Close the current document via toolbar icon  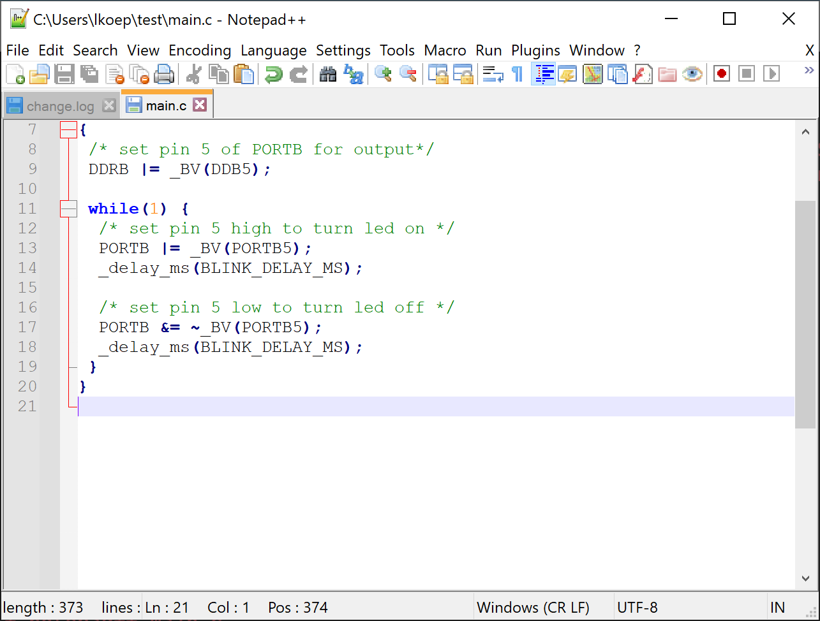point(115,74)
